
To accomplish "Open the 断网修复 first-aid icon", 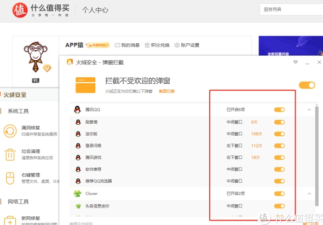I will point(10,221).
